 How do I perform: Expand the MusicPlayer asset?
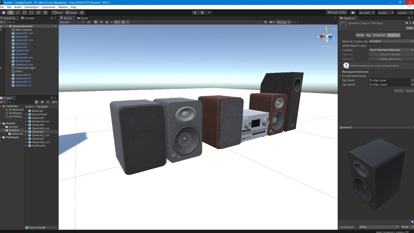pos(26,114)
